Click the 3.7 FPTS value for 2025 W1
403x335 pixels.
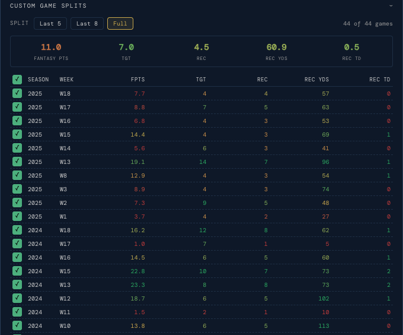click(139, 217)
